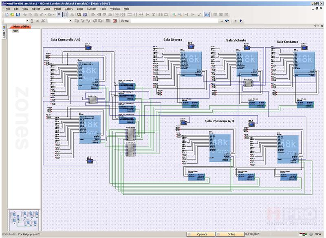Select the Main : 60% tab
Screen dimensions: 326x238
[x=21, y=26]
